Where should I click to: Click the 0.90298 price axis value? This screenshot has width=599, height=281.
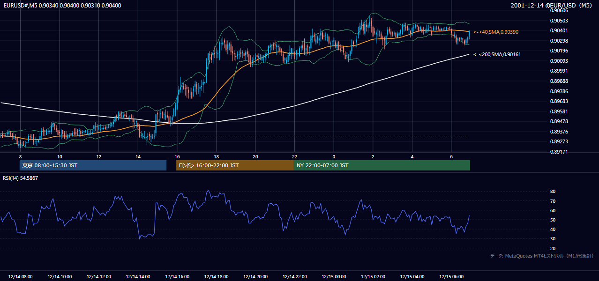(559, 41)
